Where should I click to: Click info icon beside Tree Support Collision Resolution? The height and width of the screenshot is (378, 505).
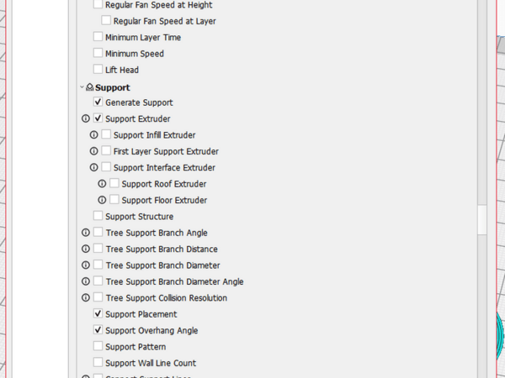[86, 298]
